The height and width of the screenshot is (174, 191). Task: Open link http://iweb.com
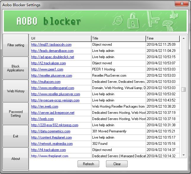click(42, 119)
